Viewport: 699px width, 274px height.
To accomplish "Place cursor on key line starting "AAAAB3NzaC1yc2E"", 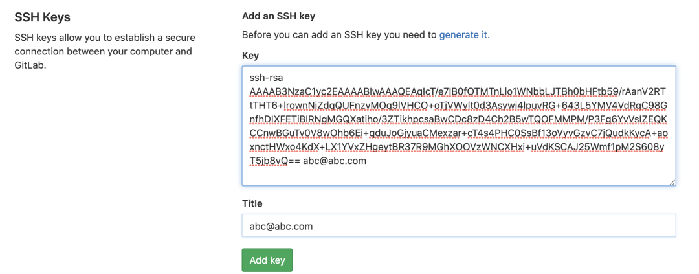I will pos(453,91).
